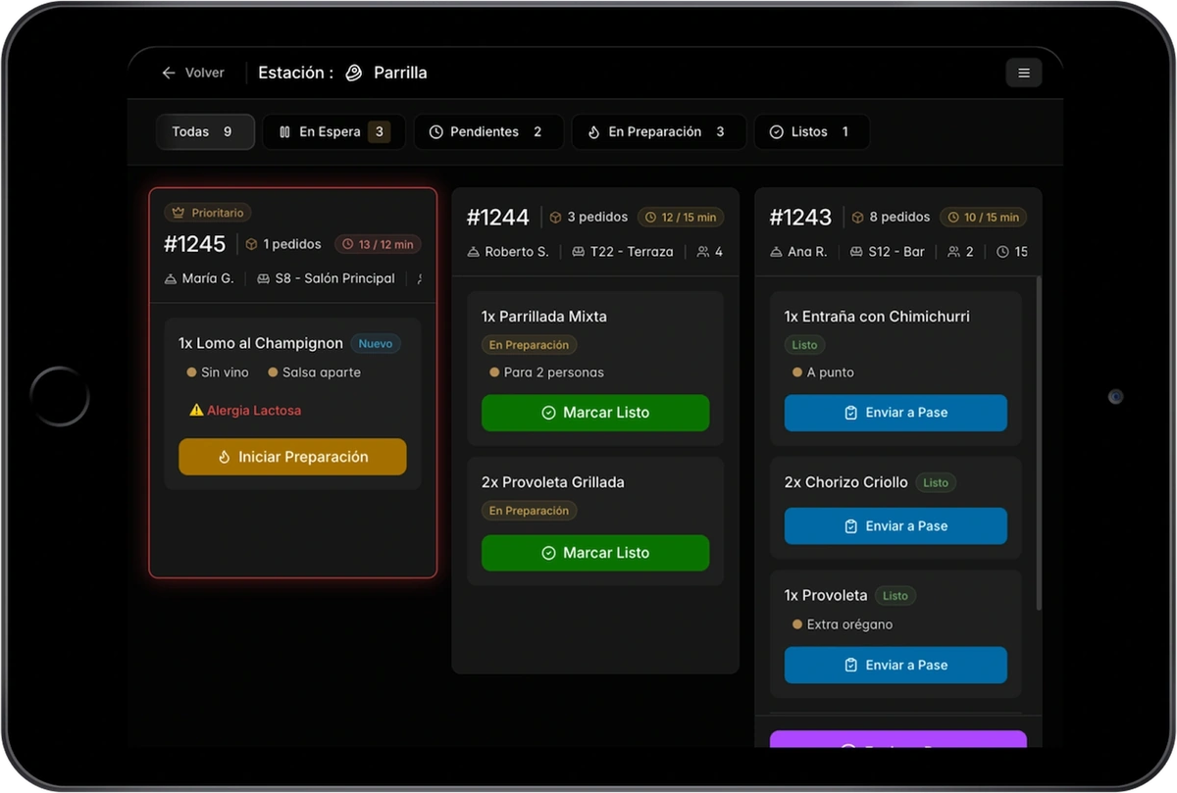Click the Parrilla station grill icon
Viewport: 1177px width, 793px height.
(354, 73)
